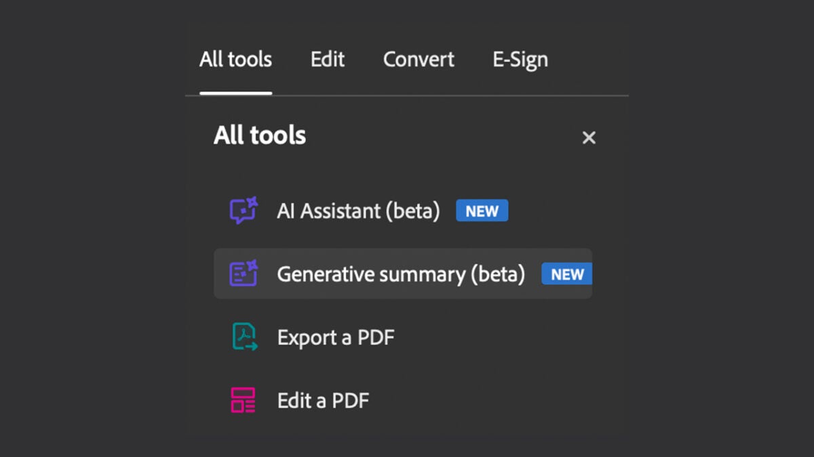
Task: Select the E-Sign tab
Action: [x=520, y=60]
